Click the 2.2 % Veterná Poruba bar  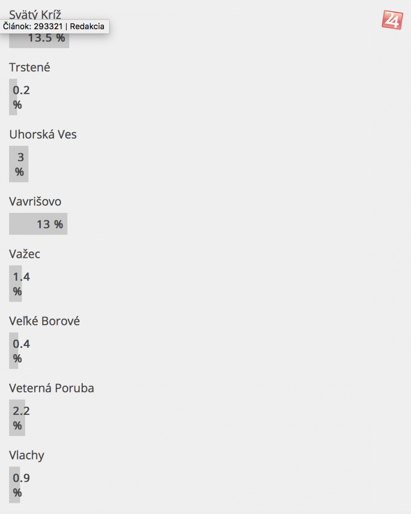click(17, 418)
